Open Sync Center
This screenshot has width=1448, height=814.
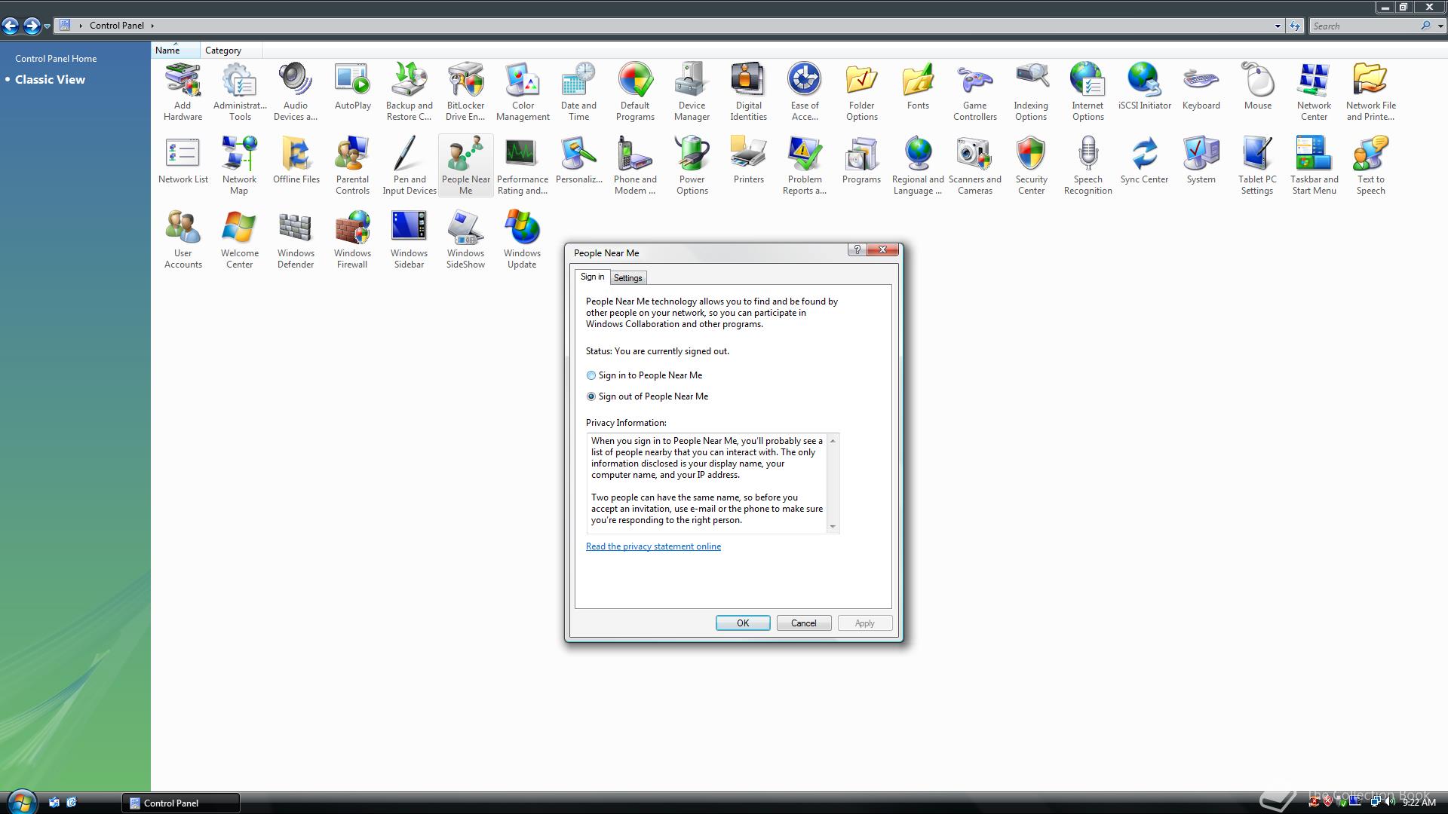[x=1144, y=160]
